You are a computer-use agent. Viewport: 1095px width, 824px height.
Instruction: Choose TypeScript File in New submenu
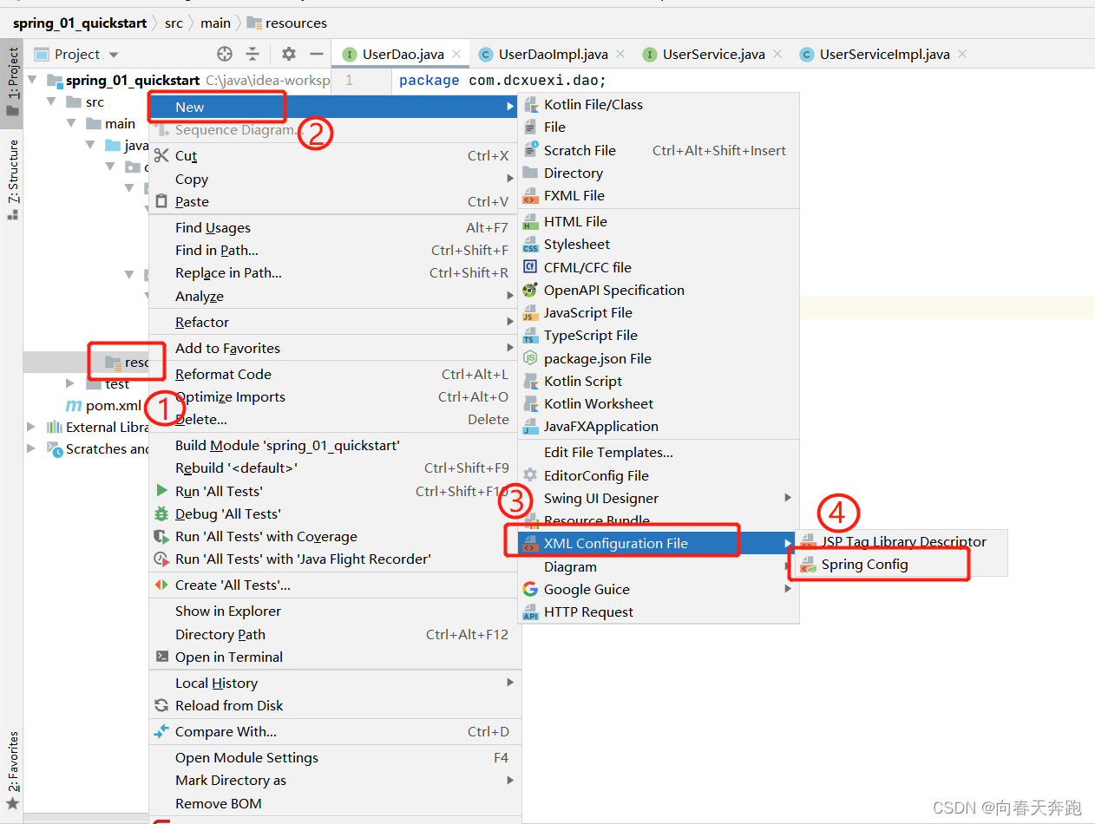[658, 335]
